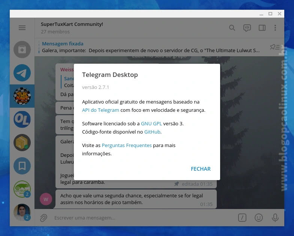This screenshot has height=236, width=294.
Task: Open the bot commands slash icon
Action: pyautogui.click(x=242, y=218)
